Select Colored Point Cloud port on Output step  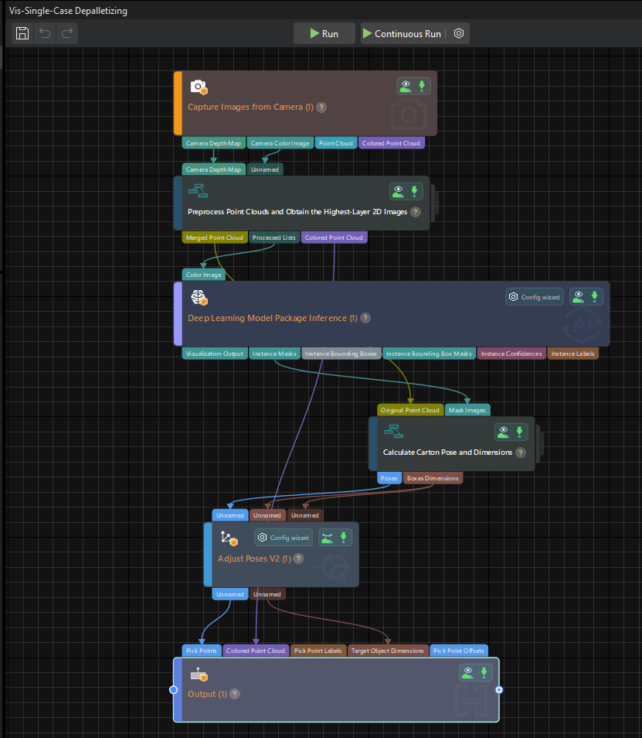click(x=256, y=651)
